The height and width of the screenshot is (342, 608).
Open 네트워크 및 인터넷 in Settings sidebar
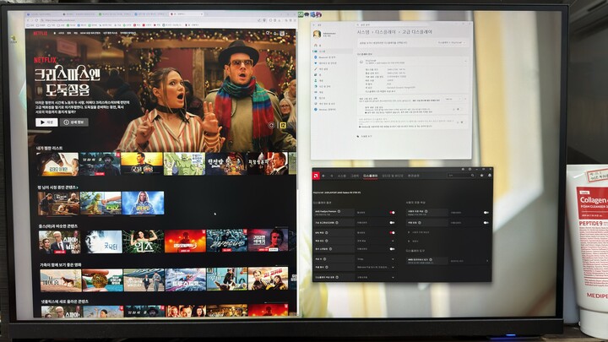327,62
